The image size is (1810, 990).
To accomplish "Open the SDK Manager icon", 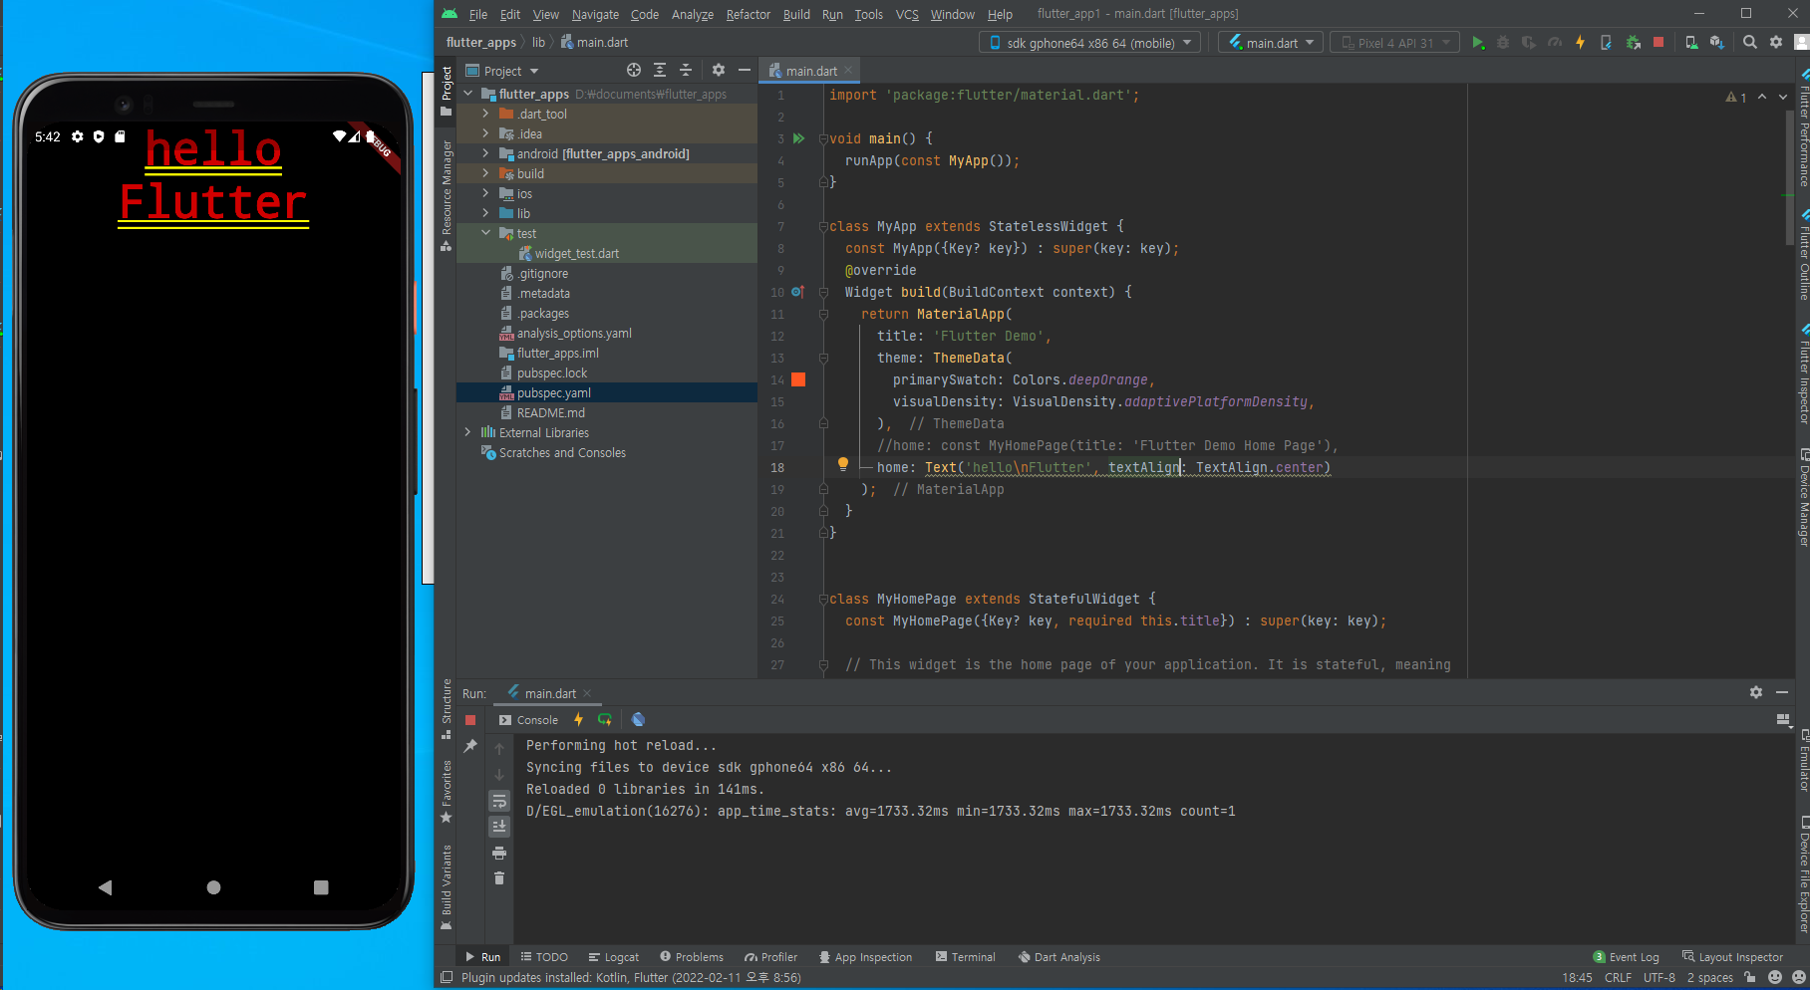I will (x=1716, y=43).
